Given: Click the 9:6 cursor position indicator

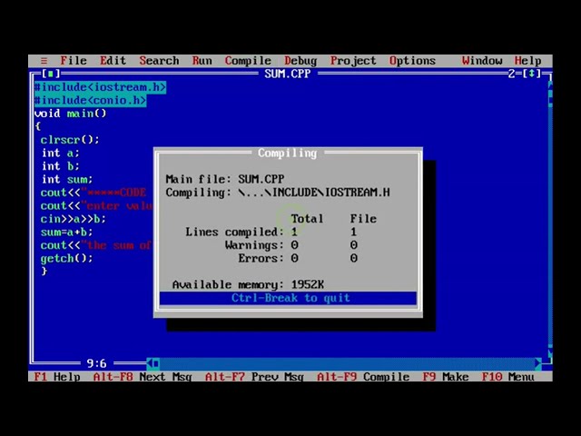Looking at the screenshot, I should [x=96, y=363].
